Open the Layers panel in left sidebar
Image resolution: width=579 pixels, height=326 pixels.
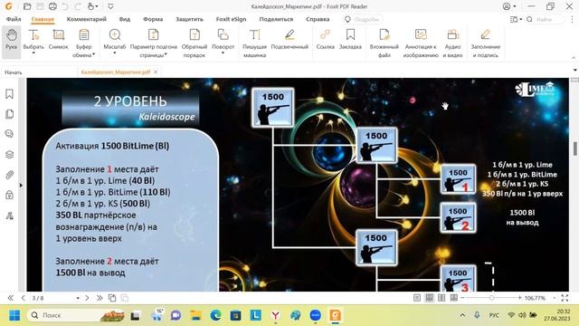coord(10,155)
